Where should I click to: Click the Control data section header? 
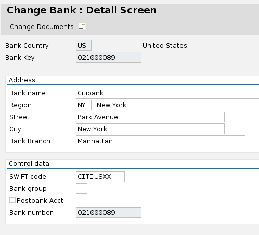[x=29, y=164]
